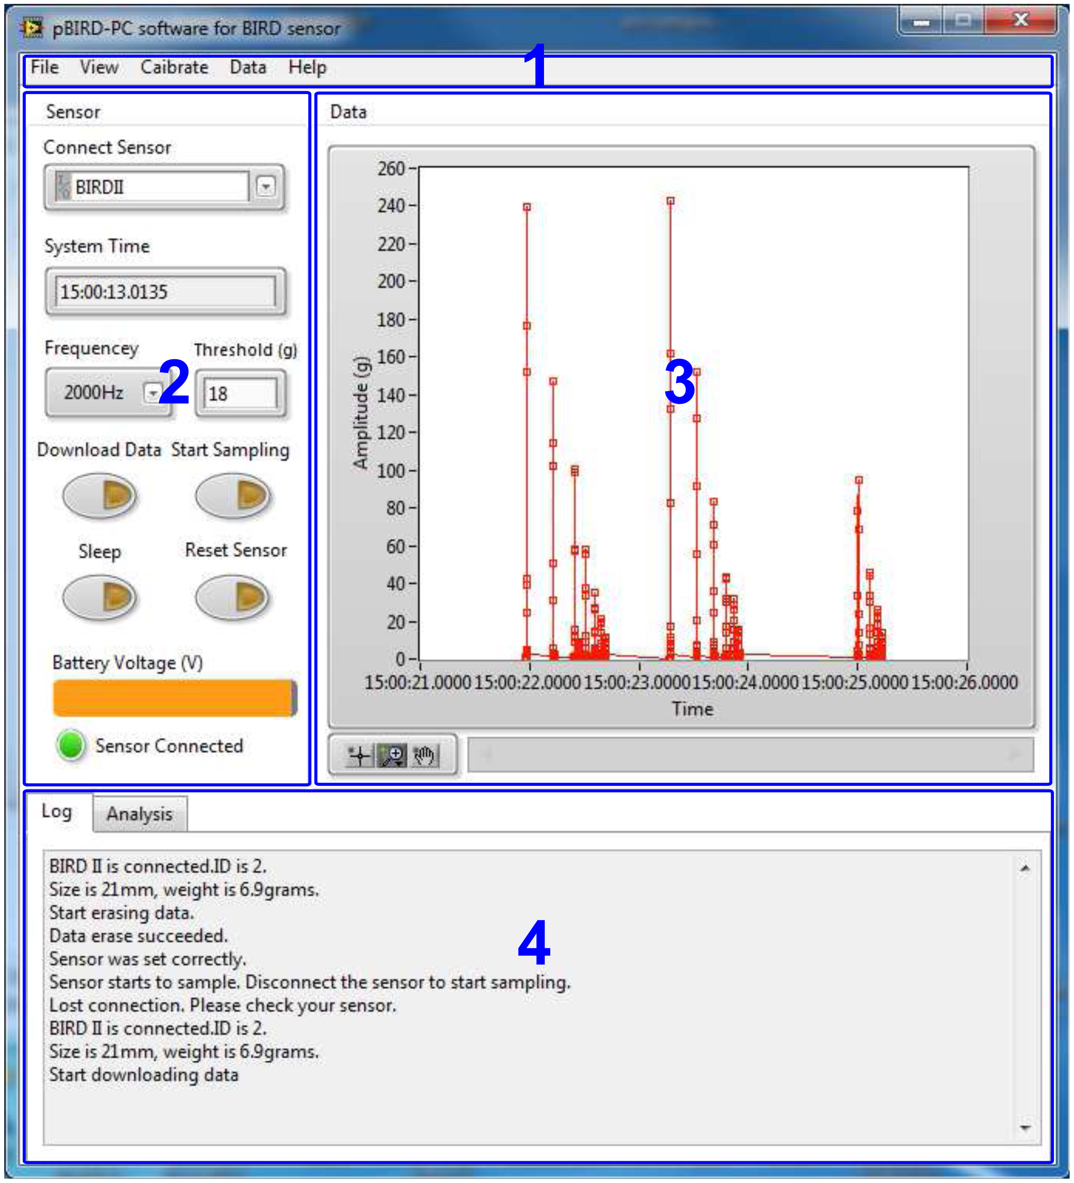
Task: Switch to the Analysis tab
Action: [x=140, y=814]
